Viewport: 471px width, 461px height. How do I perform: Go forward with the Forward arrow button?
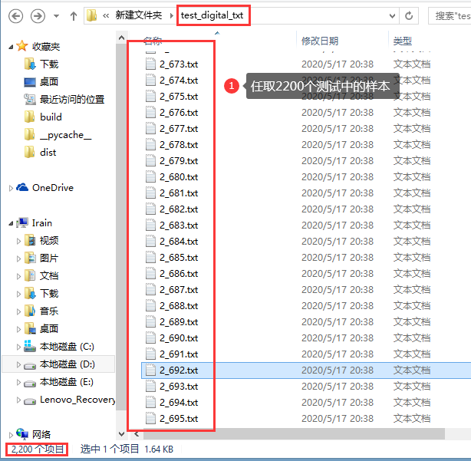[x=38, y=15]
